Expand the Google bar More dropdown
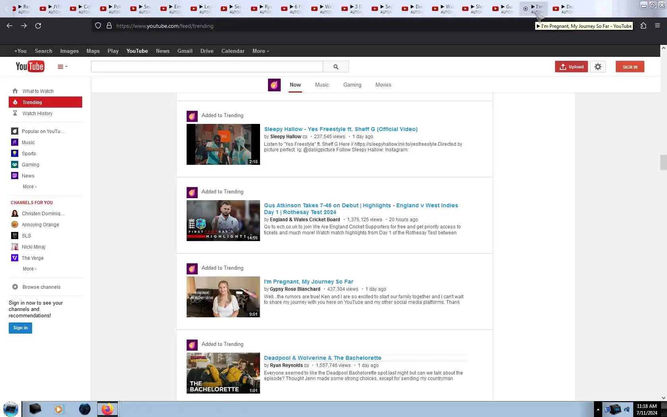Viewport: 667px width, 417px height. pyautogui.click(x=261, y=51)
